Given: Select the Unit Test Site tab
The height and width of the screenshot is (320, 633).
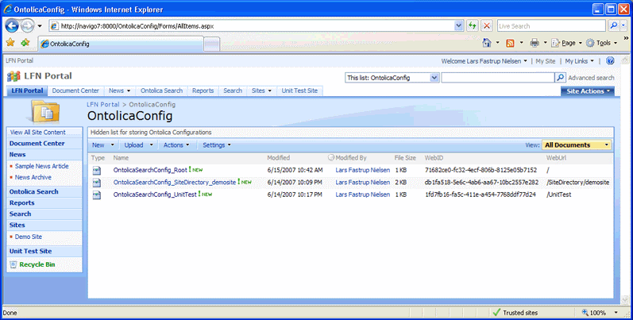Looking at the screenshot, I should coord(299,91).
